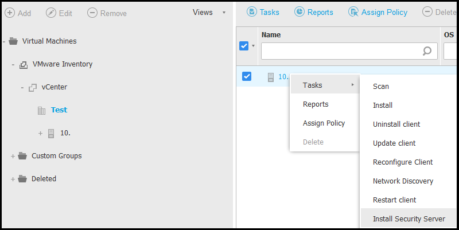Click the Edit pencil icon
The height and width of the screenshot is (230, 459).
pyautogui.click(x=51, y=13)
